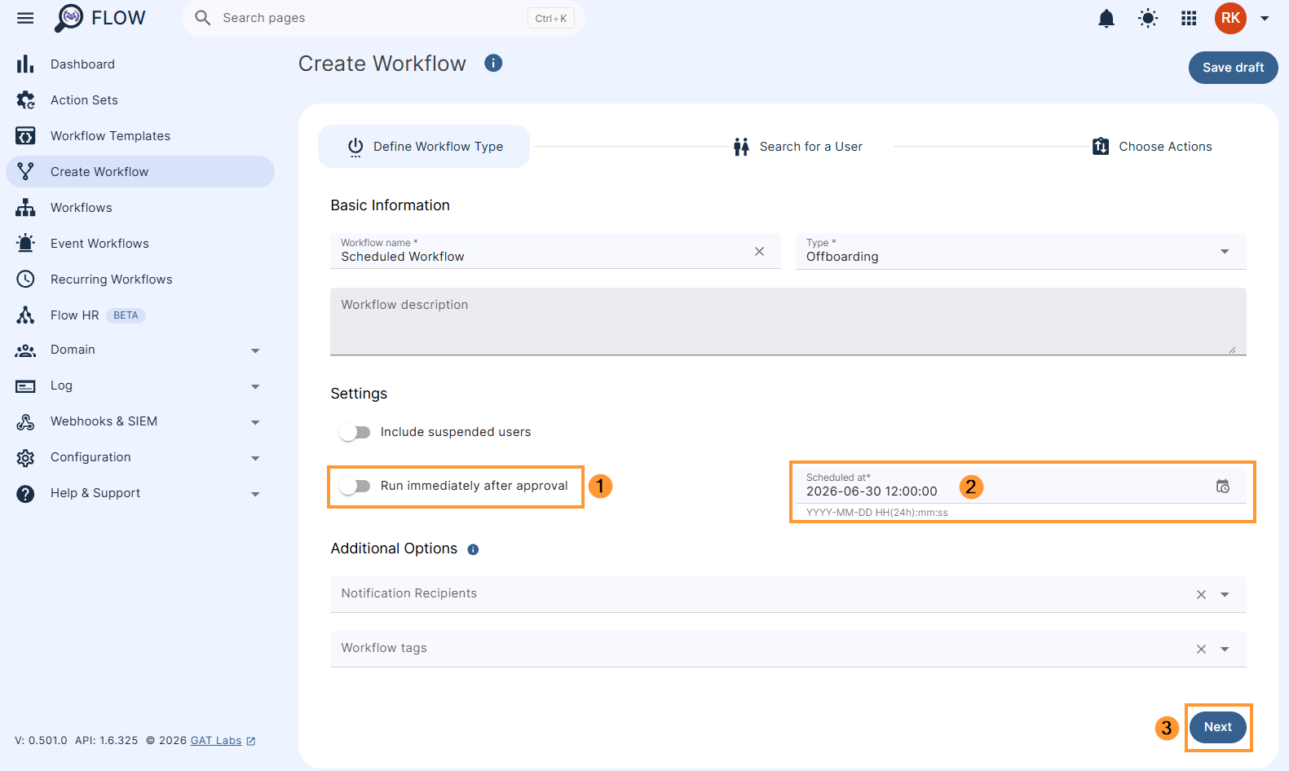Click the Log icon in sidebar
This screenshot has height=771, width=1289.
(x=25, y=386)
